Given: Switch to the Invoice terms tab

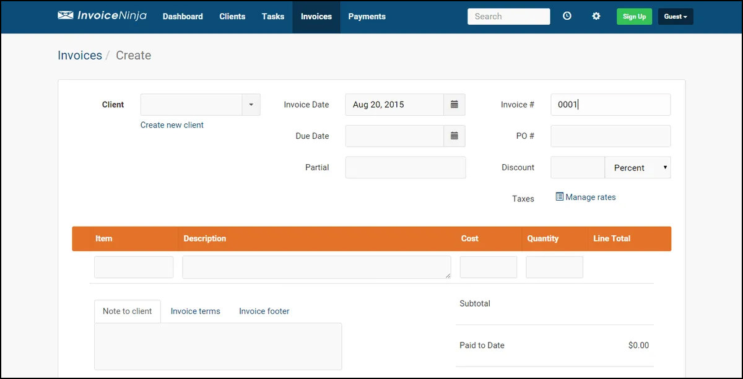Looking at the screenshot, I should 195,311.
